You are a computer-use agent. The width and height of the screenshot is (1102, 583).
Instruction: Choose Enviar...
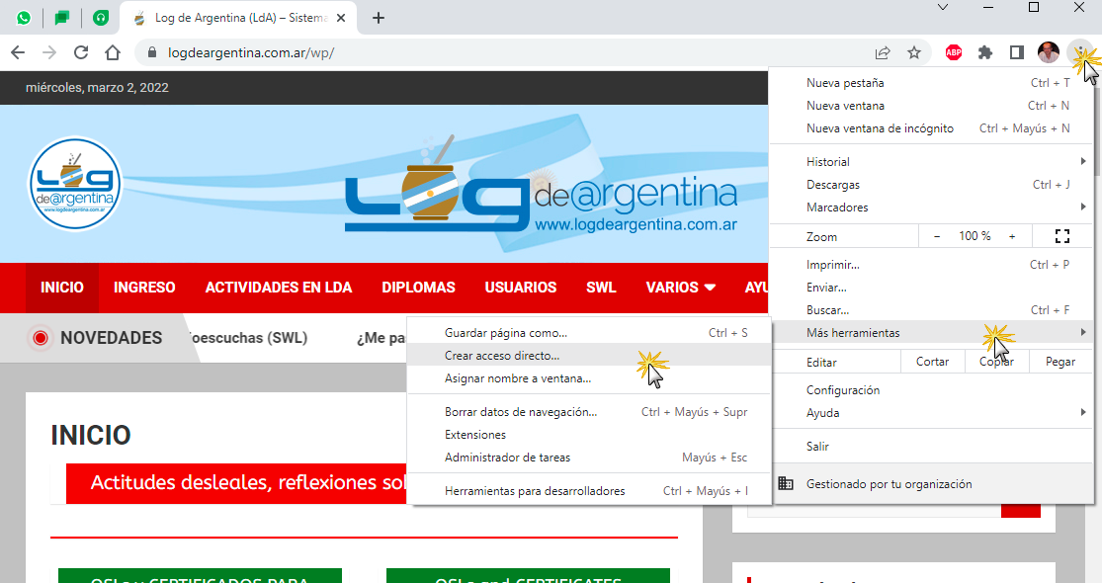point(932,288)
